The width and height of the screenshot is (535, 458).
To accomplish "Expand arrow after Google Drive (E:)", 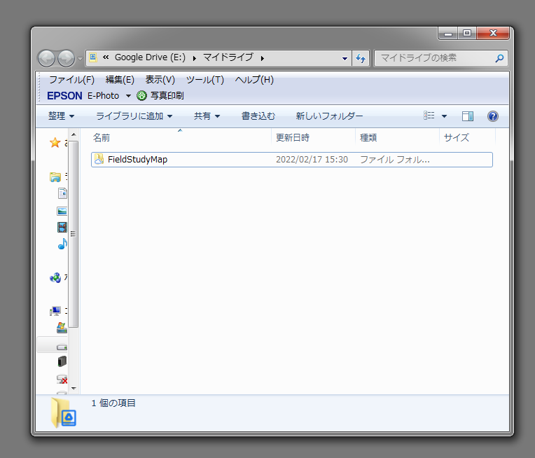I will tap(195, 58).
